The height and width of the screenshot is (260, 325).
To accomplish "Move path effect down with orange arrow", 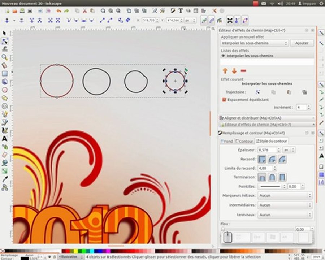I will (234, 71).
